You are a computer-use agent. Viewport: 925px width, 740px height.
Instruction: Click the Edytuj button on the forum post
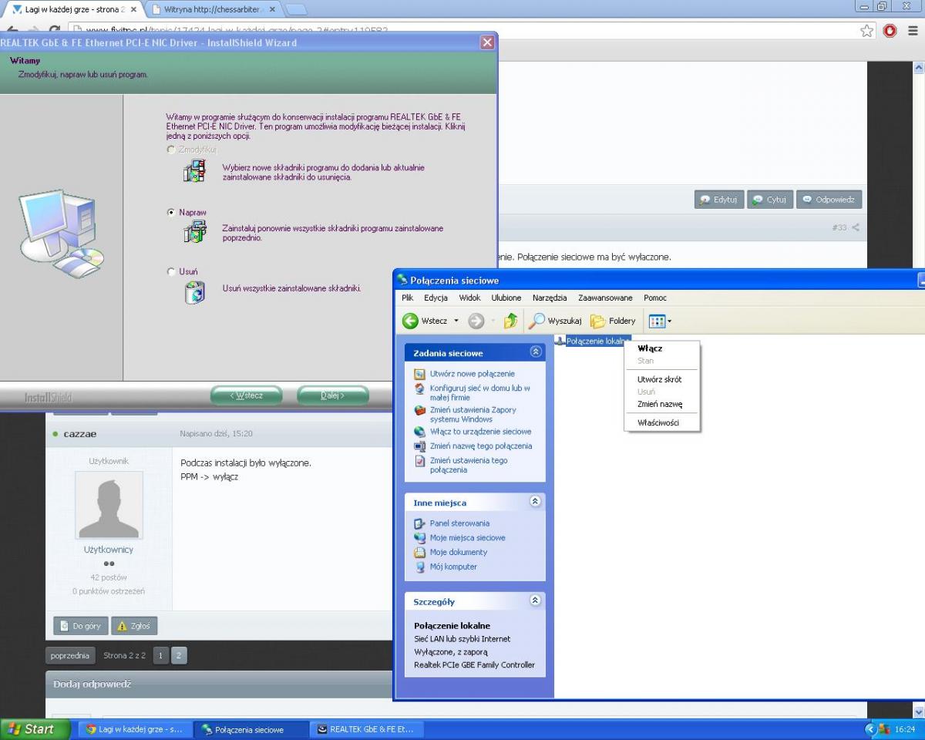[718, 200]
